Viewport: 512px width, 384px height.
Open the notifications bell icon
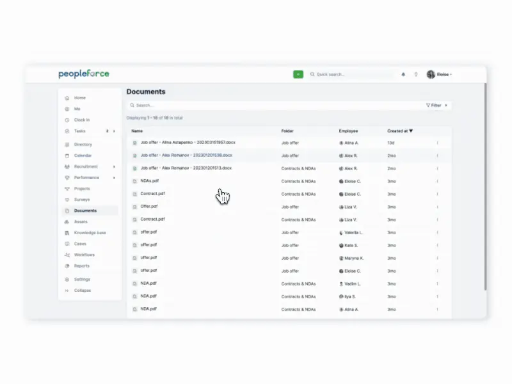click(403, 74)
